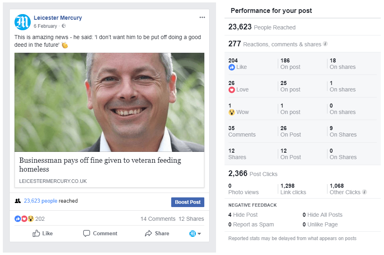This screenshot has width=384, height=255.
Task: Open the post options ellipsis menu
Action: pos(202,17)
